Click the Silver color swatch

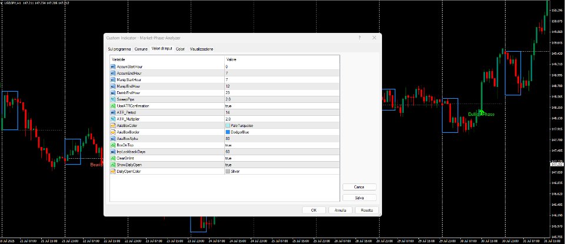coord(228,171)
